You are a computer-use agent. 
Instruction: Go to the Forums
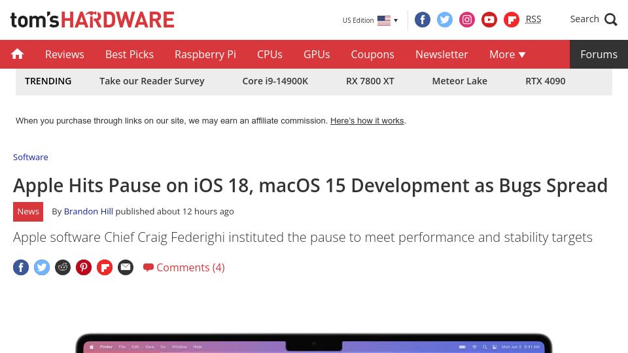(599, 54)
